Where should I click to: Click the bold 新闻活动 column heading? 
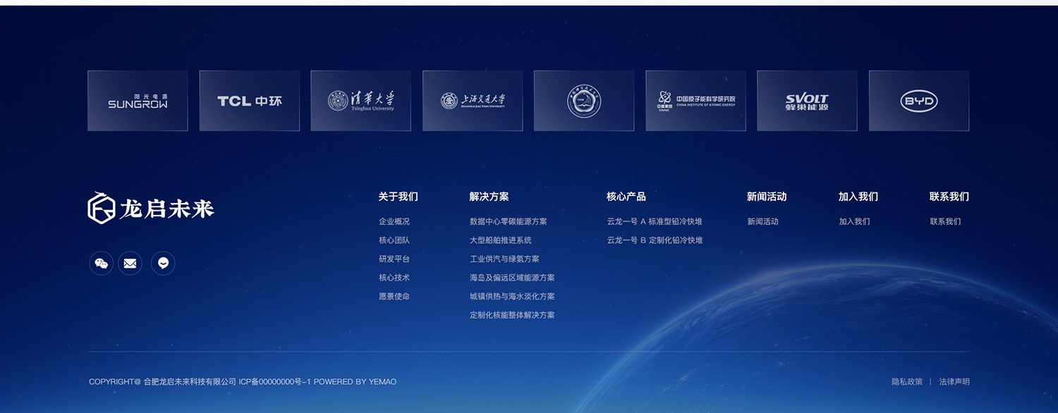coord(767,197)
